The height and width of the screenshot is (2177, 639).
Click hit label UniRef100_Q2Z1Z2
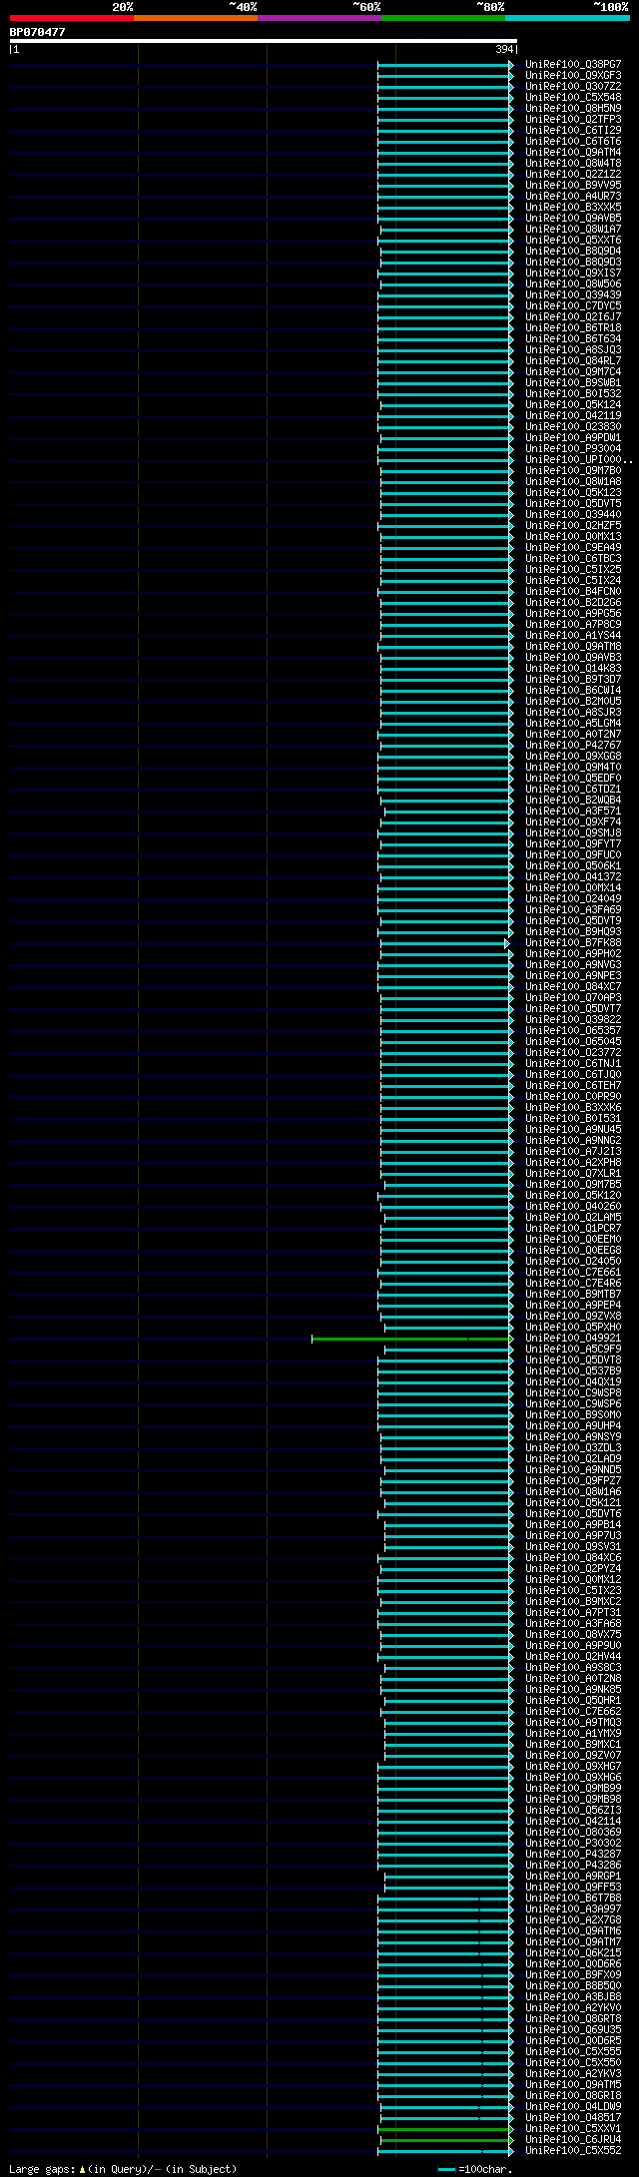[573, 174]
